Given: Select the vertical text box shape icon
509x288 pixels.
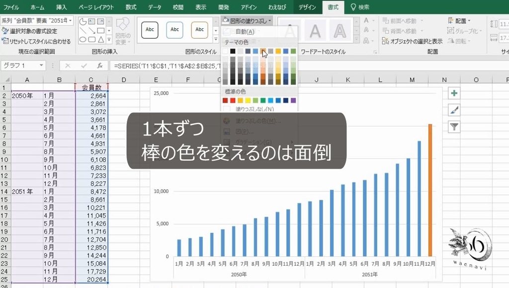Looking at the screenshot, I should (x=100, y=22).
